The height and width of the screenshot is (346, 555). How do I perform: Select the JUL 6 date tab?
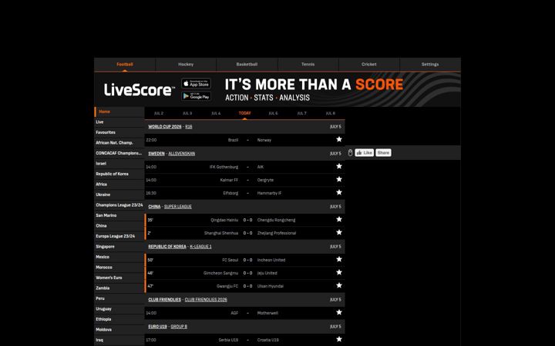[x=273, y=113]
